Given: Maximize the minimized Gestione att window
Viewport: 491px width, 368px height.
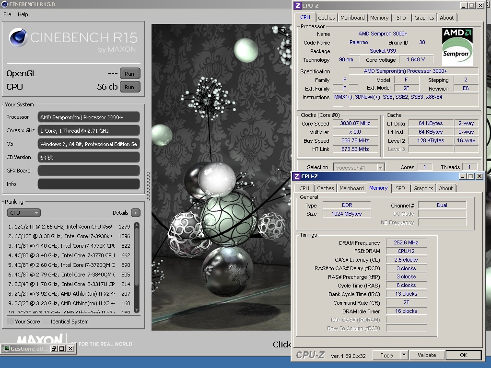Looking at the screenshot, I should coord(62,349).
